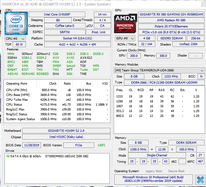Click the BIOS date 11/28/2019 field
Screen dimensions: 206x187
tap(32, 145)
